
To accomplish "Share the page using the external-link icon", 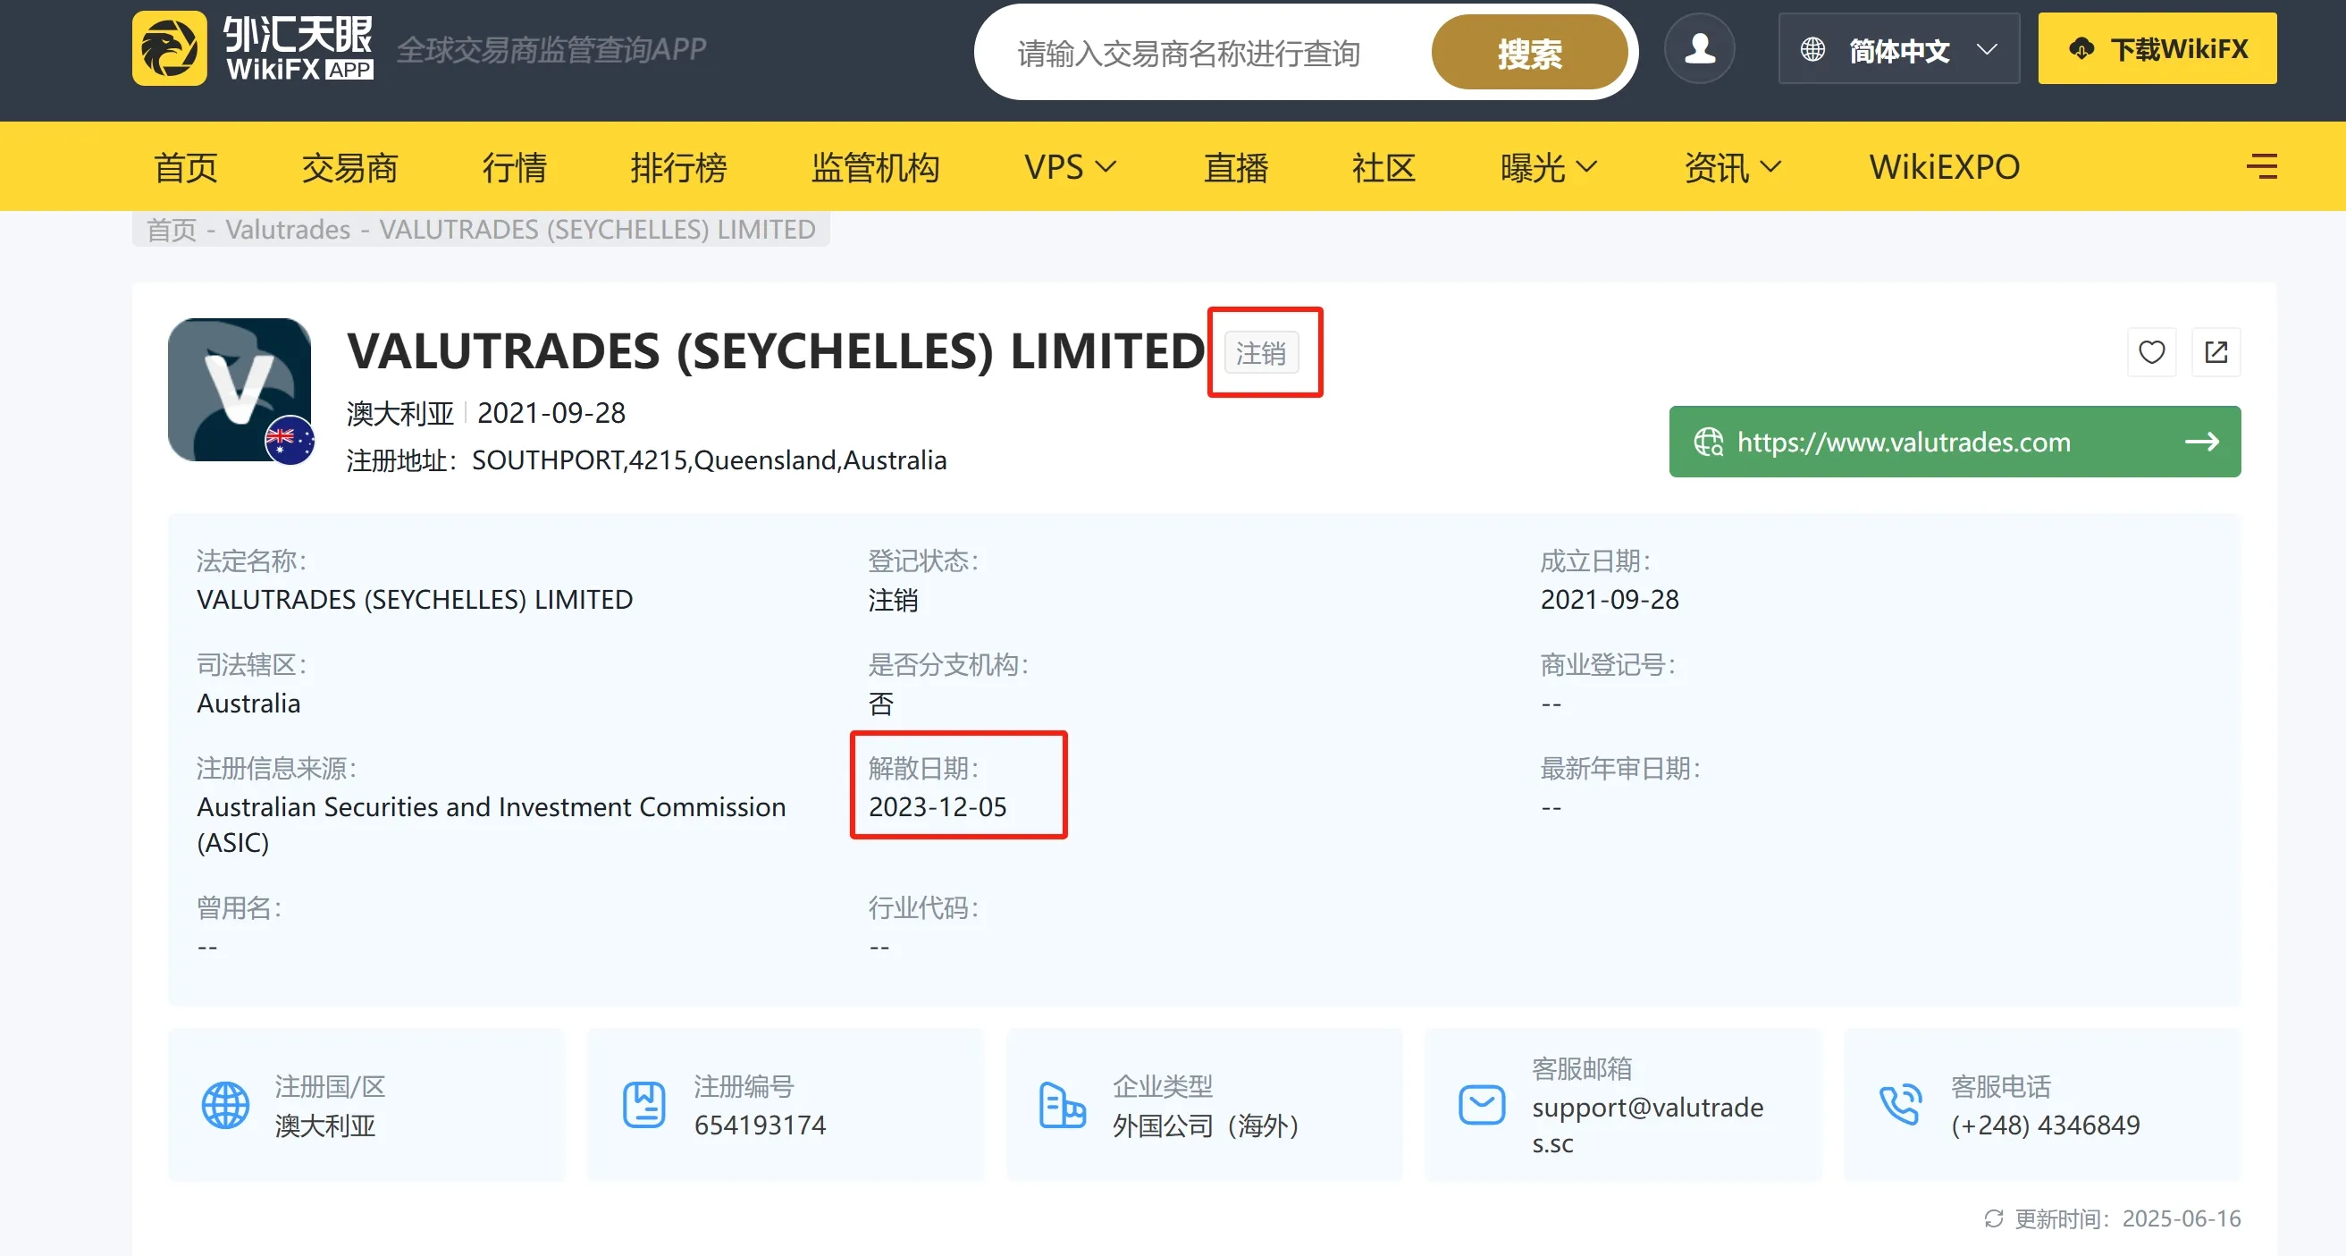I will tap(2216, 351).
